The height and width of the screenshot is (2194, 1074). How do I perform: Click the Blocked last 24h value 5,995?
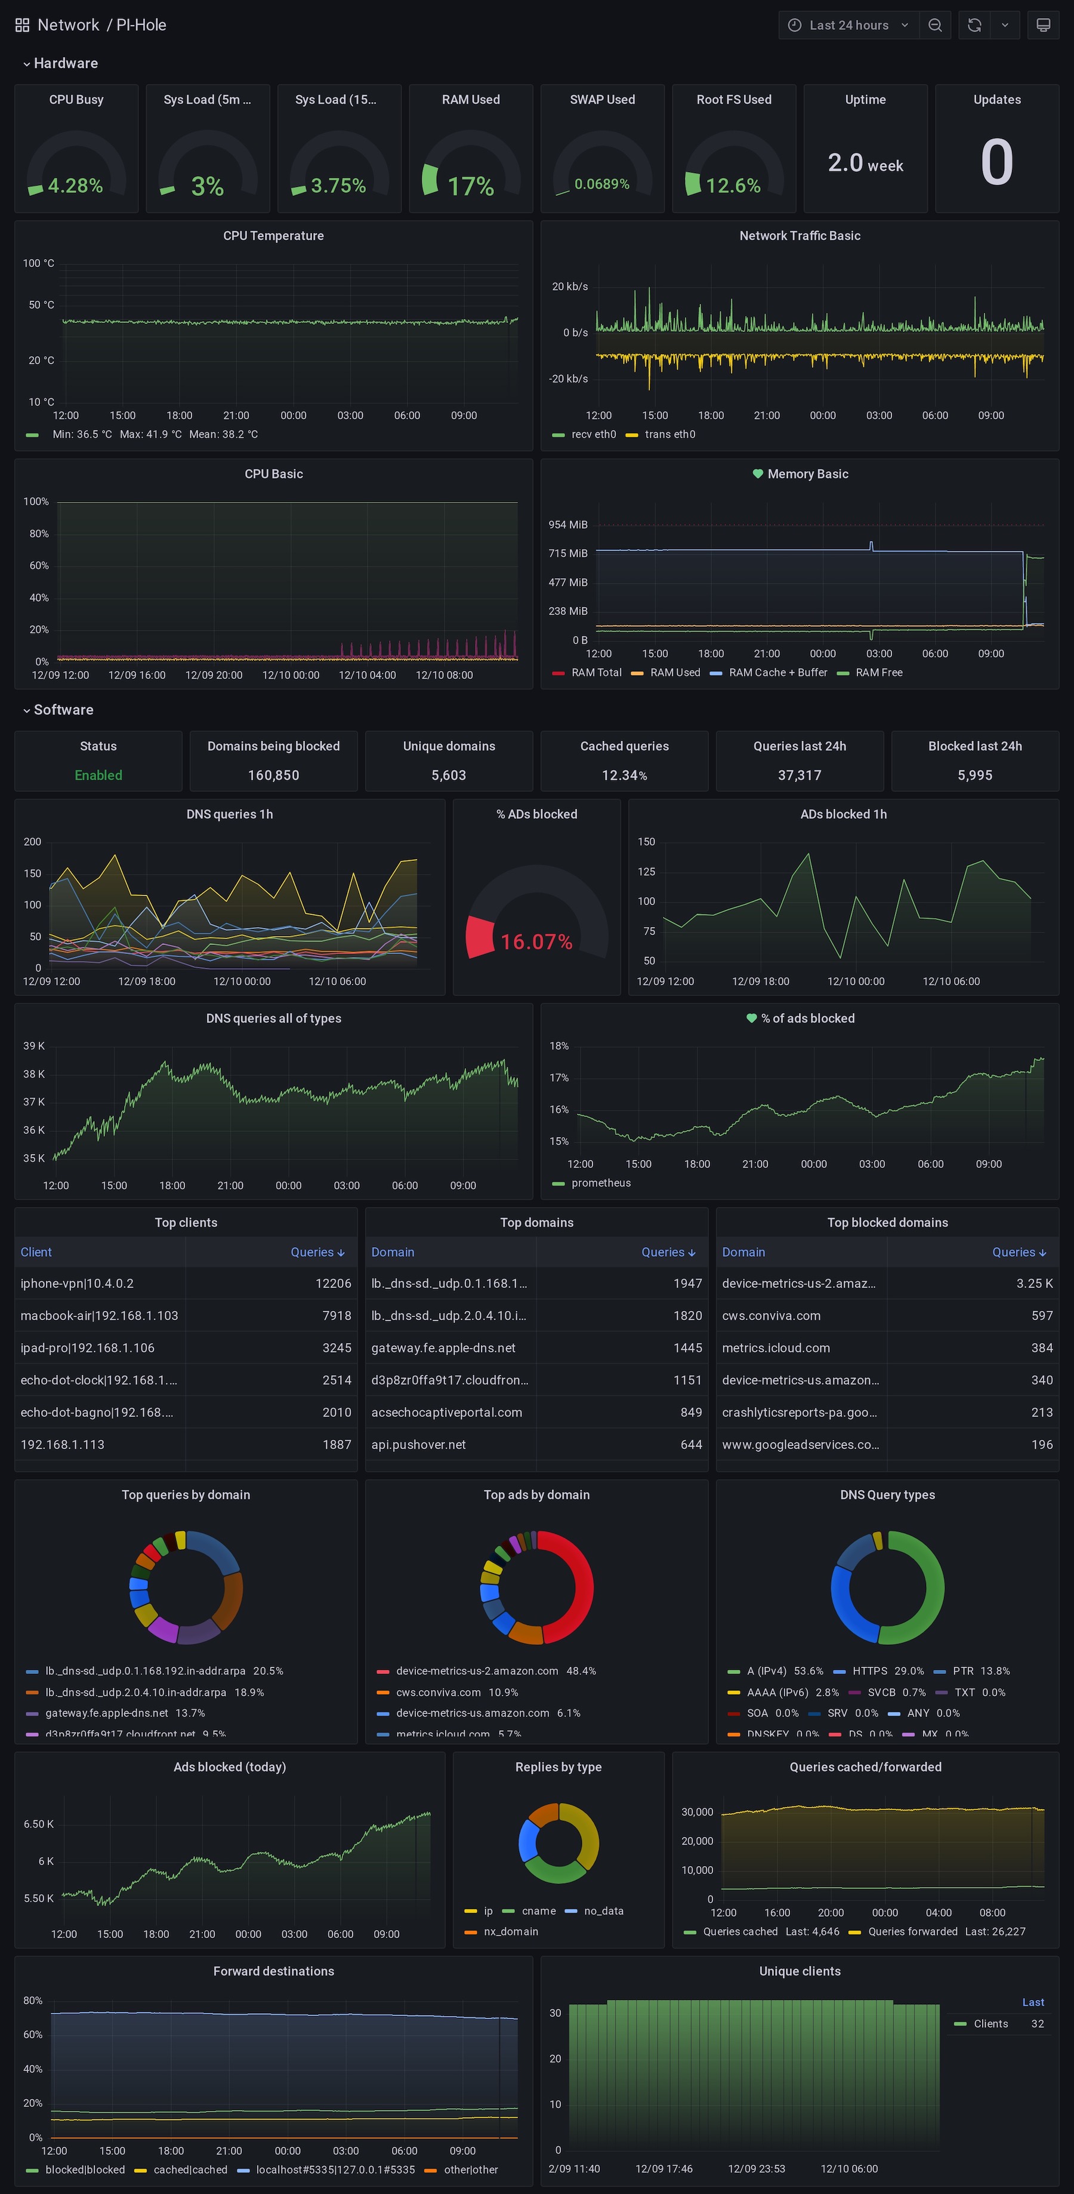[x=974, y=775]
